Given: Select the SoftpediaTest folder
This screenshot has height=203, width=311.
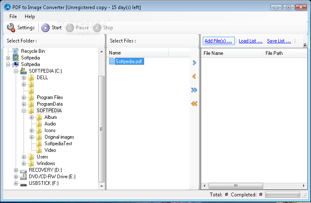Looking at the screenshot, I should click(58, 144).
